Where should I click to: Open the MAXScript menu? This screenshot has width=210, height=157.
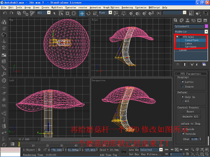(154, 7)
